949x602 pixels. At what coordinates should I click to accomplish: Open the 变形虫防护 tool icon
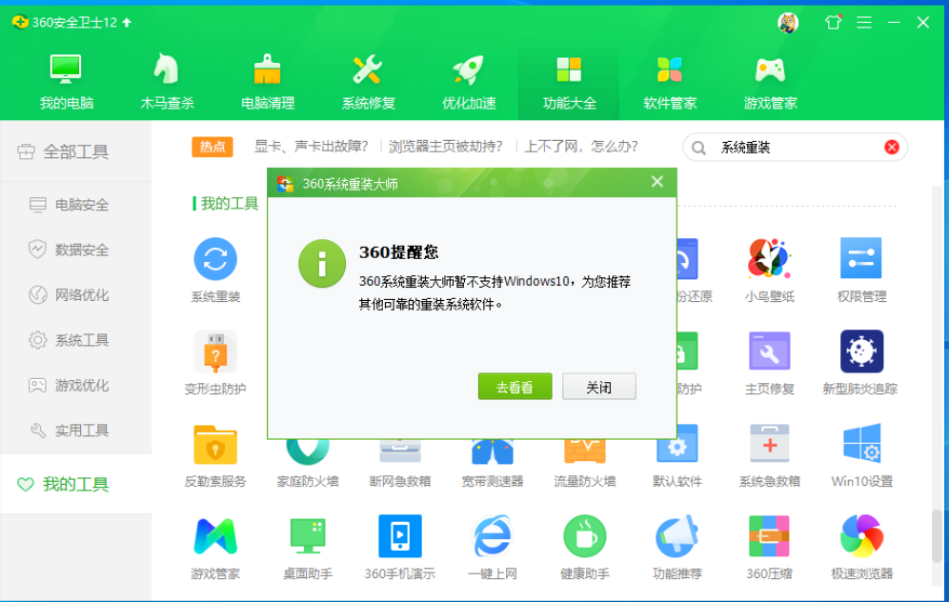point(215,351)
